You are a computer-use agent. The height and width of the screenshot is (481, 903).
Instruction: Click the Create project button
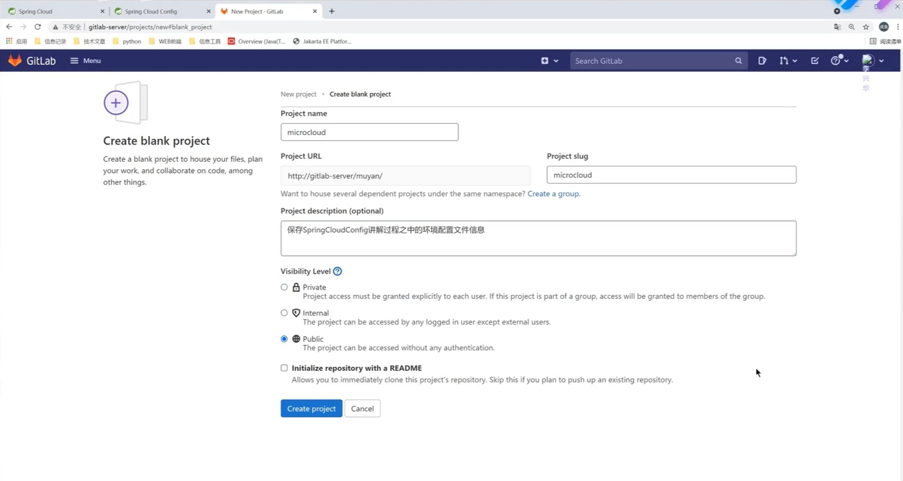pos(311,409)
